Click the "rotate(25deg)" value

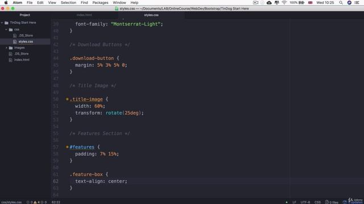point(123,113)
